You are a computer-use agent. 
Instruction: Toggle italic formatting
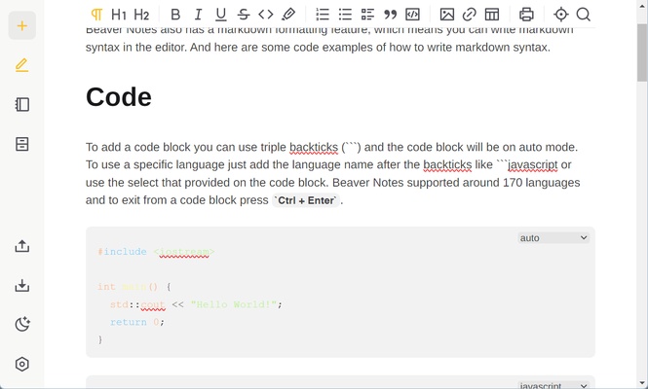[198, 15]
